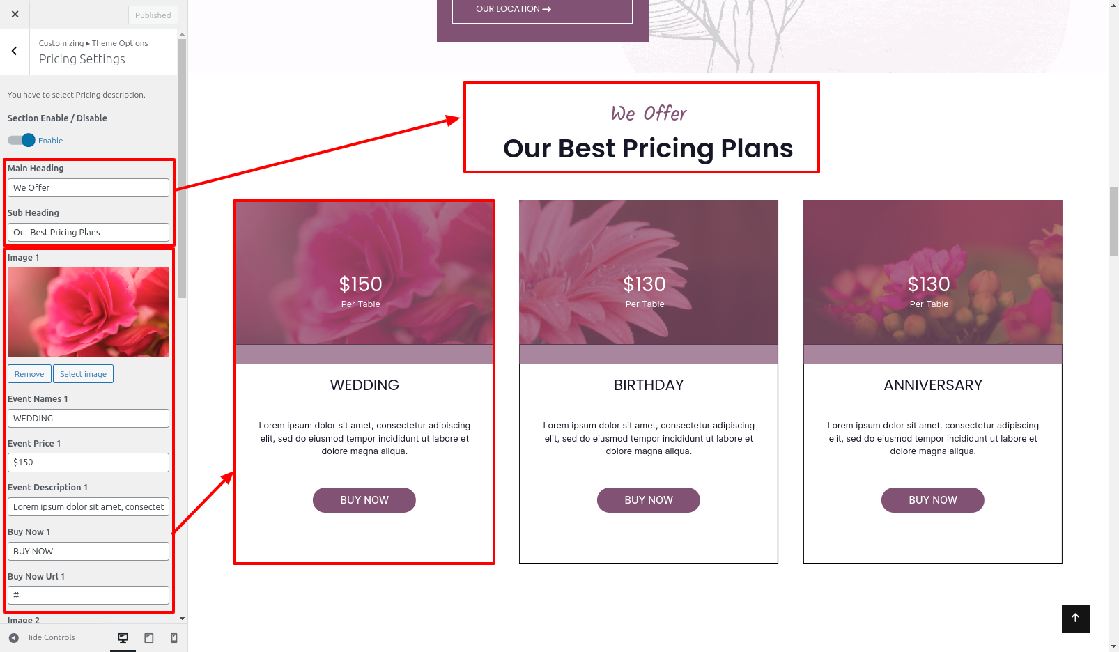Click BUY NOW under the Birthday plan
Image resolution: width=1119 pixels, height=652 pixels.
click(649, 500)
